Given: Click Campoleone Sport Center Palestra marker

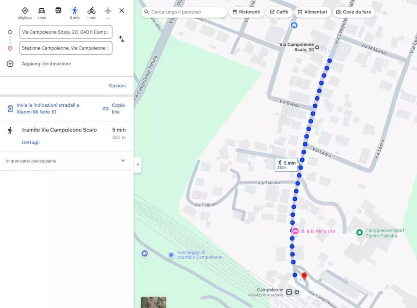Looking at the screenshot, I should 360,232.
